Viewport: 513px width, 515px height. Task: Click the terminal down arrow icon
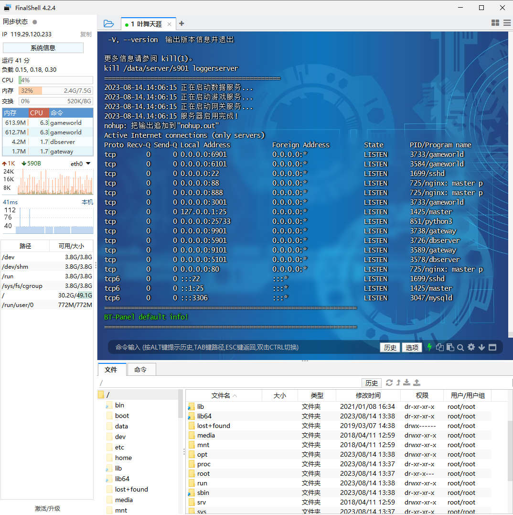tap(481, 347)
